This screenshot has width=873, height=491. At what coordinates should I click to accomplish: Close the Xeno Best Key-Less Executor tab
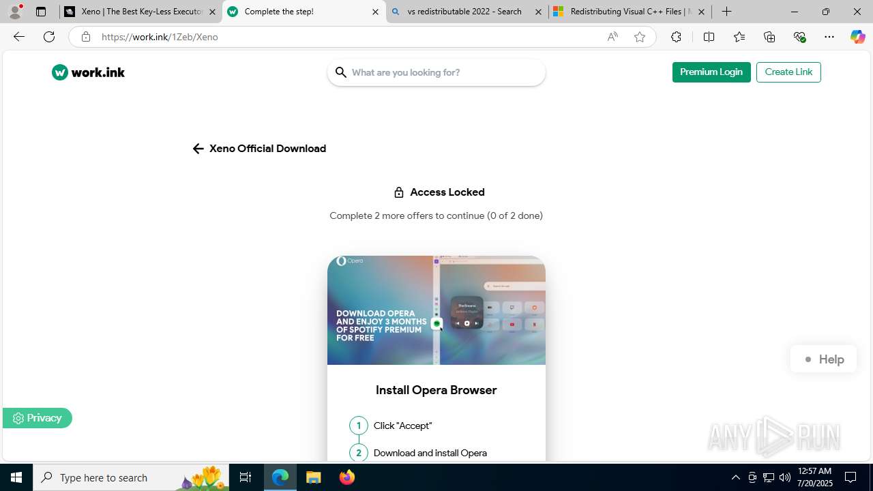pyautogui.click(x=212, y=12)
